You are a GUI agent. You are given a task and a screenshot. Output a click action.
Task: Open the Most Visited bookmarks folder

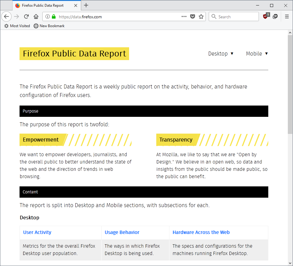(x=17, y=26)
